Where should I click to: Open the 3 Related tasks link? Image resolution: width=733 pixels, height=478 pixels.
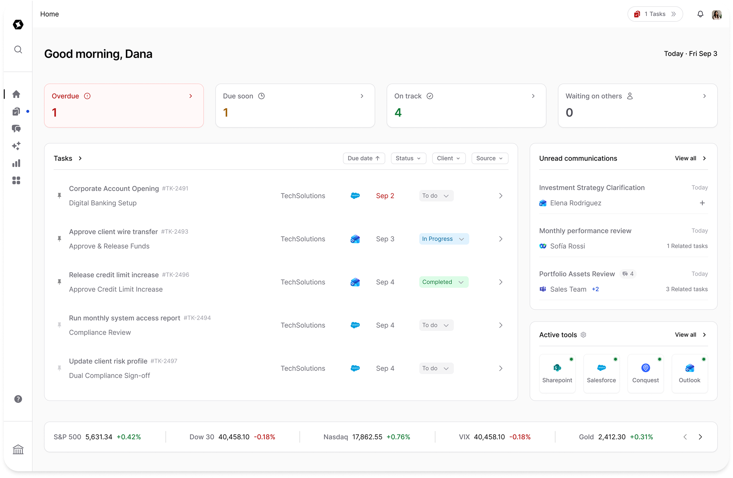[687, 289]
